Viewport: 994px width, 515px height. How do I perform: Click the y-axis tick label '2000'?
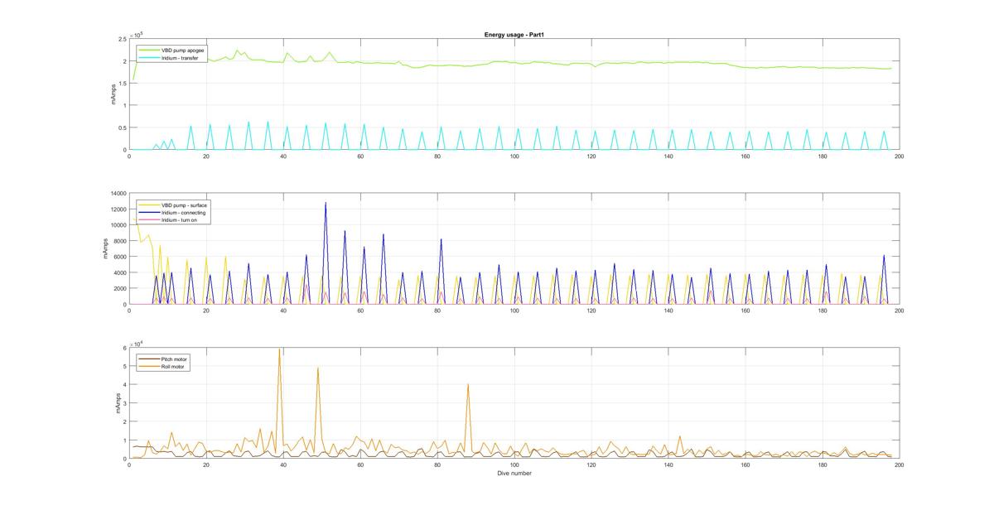coord(119,288)
